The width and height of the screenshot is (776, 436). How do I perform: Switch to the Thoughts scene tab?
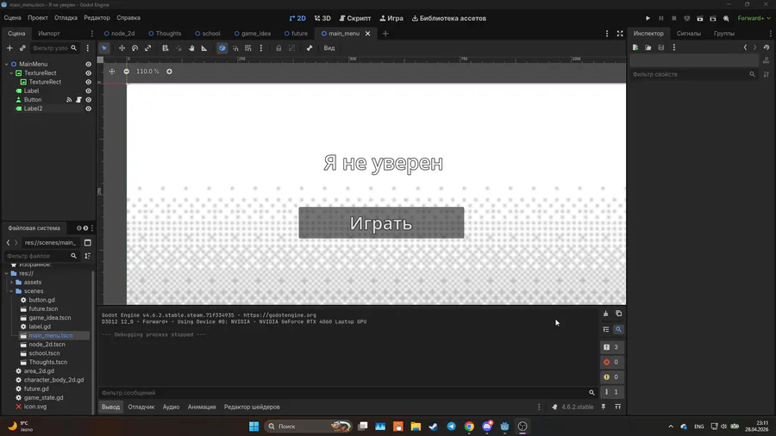[x=165, y=34]
